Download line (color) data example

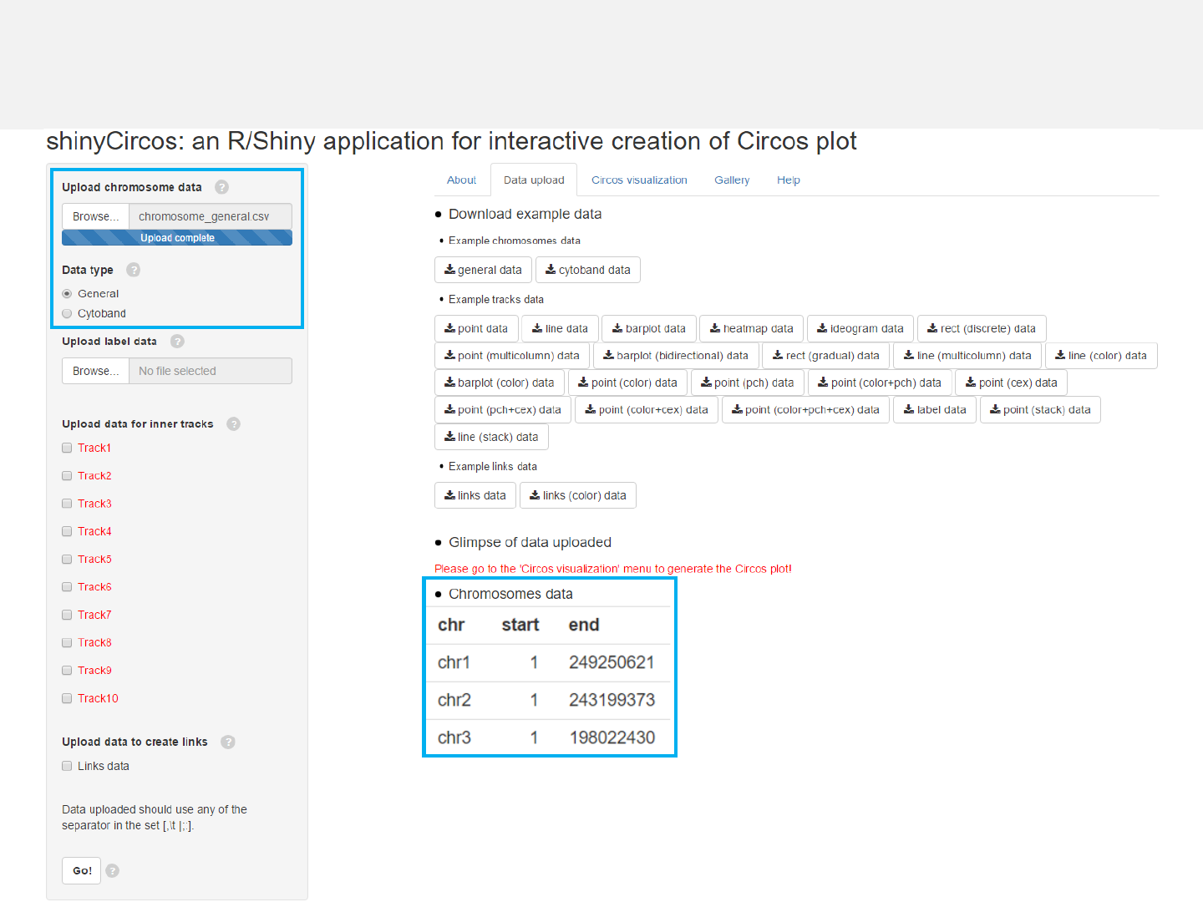(1101, 356)
